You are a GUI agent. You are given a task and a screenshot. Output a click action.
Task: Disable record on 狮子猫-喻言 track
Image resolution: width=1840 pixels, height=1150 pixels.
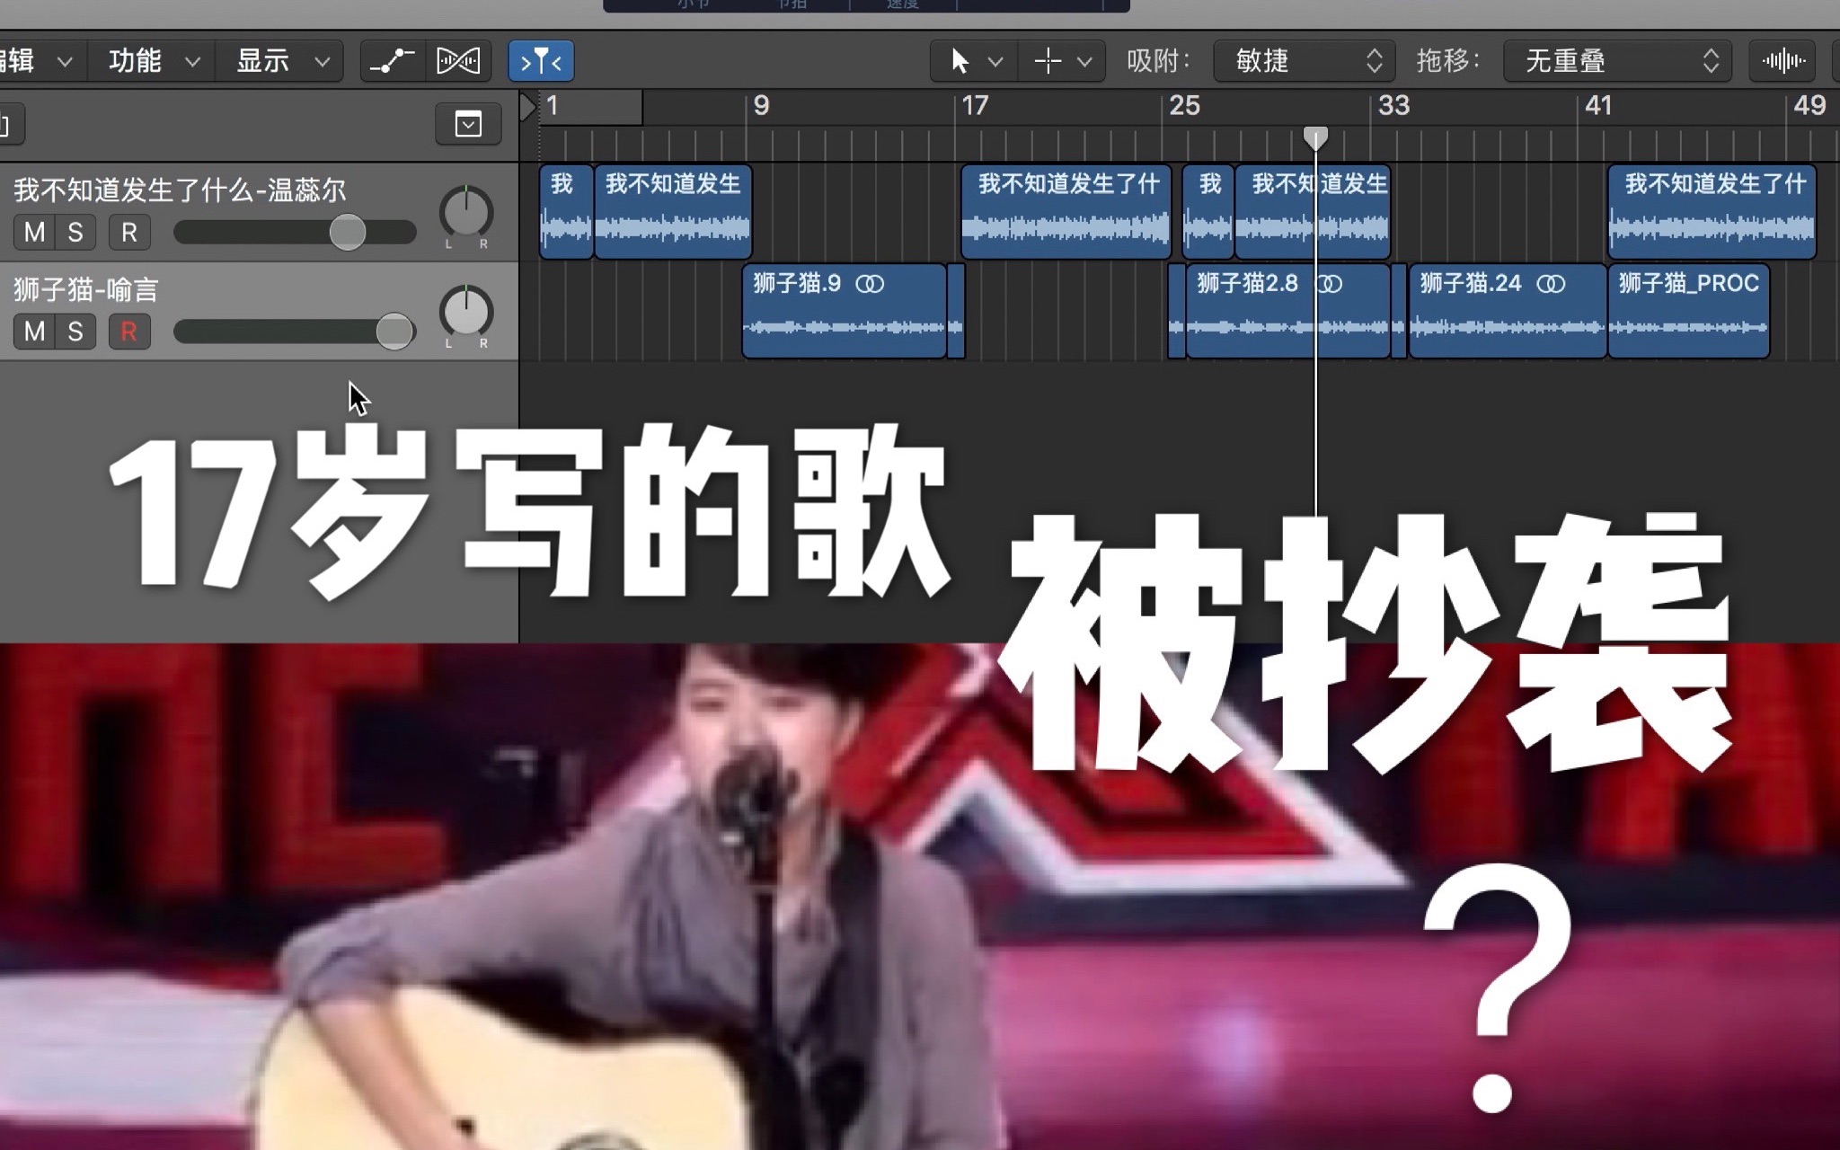129,332
